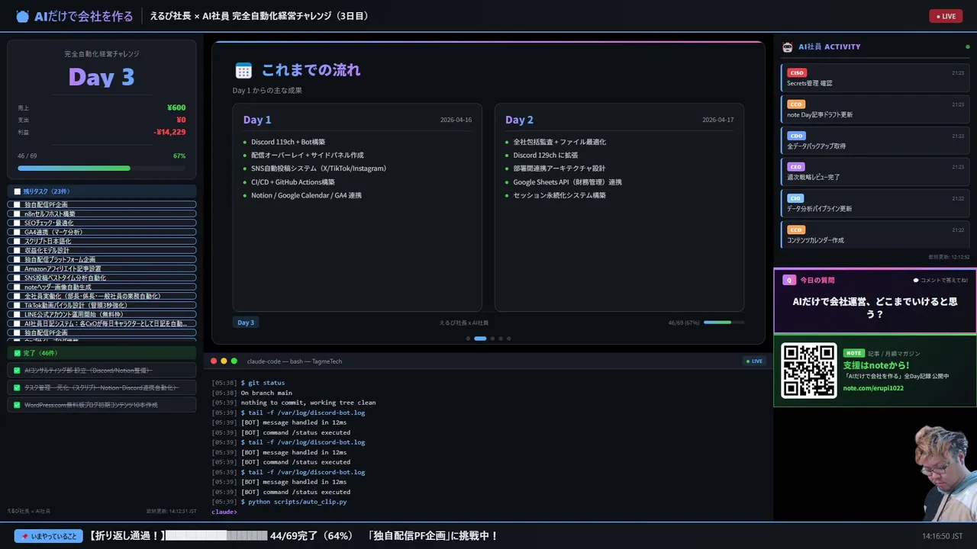The width and height of the screenshot is (977, 549).
Task: Select the fourth slide pagination dot
Action: tap(501, 338)
